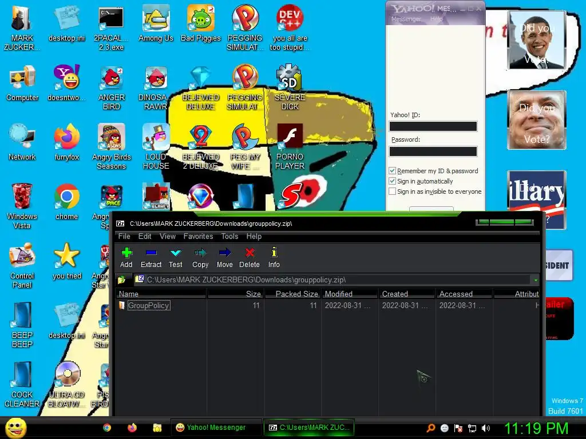The width and height of the screenshot is (586, 439).
Task: Click the Yahoo! ID input field
Action: click(x=433, y=126)
